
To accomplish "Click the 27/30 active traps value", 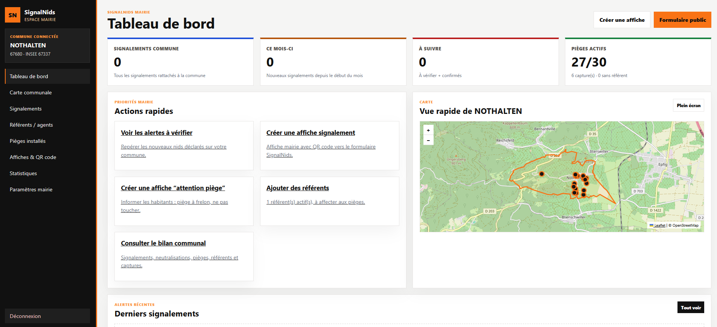I will click(589, 62).
